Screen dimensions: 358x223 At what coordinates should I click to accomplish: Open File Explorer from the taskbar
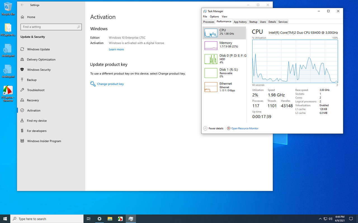point(110,219)
